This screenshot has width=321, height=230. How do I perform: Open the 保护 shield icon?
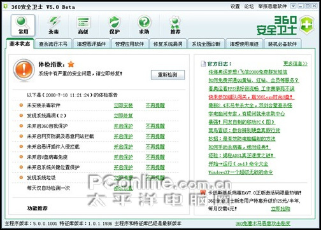(x=114, y=25)
